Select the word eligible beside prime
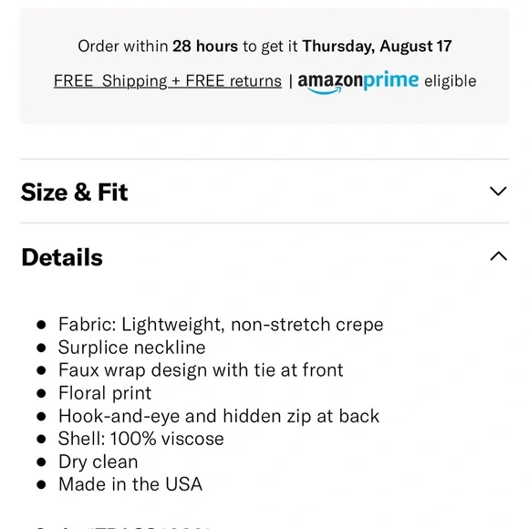The width and height of the screenshot is (529, 529). click(450, 81)
